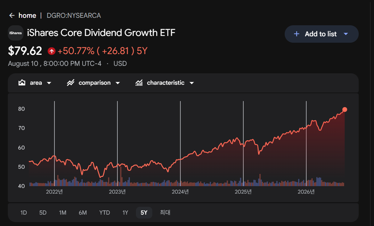Click the back arrow icon
The height and width of the screenshot is (226, 374).
point(12,16)
